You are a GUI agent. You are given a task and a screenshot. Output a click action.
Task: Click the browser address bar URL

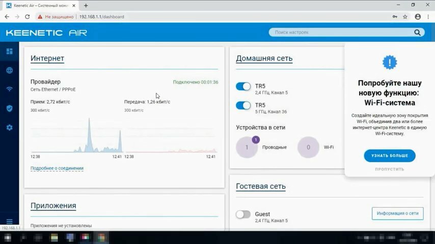pos(101,17)
